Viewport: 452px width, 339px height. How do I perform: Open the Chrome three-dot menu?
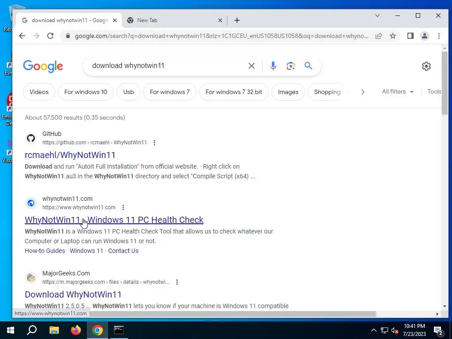[x=439, y=36]
